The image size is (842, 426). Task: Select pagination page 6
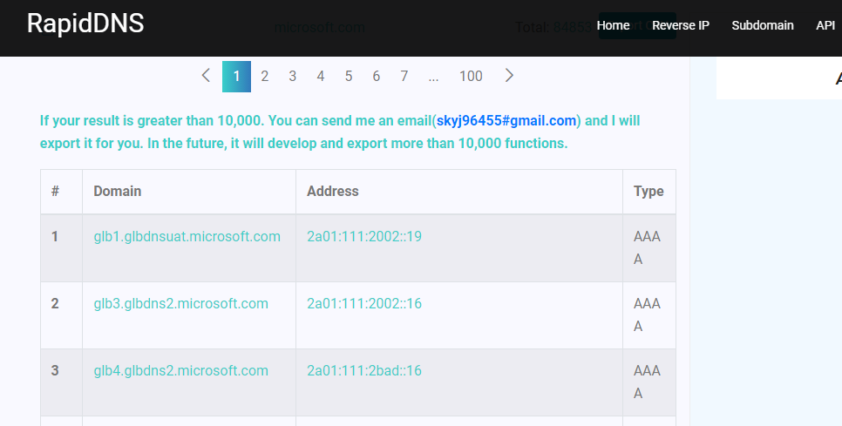pos(377,76)
